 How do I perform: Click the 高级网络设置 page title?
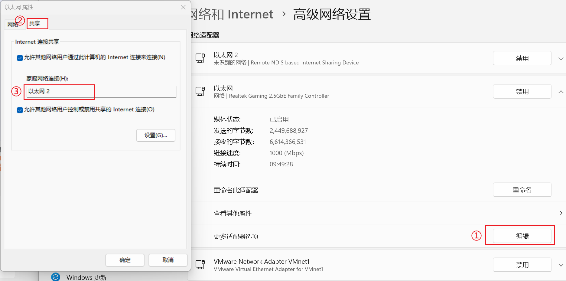click(x=332, y=14)
